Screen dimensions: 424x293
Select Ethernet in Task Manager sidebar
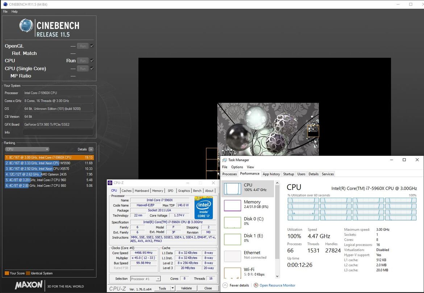(248, 256)
